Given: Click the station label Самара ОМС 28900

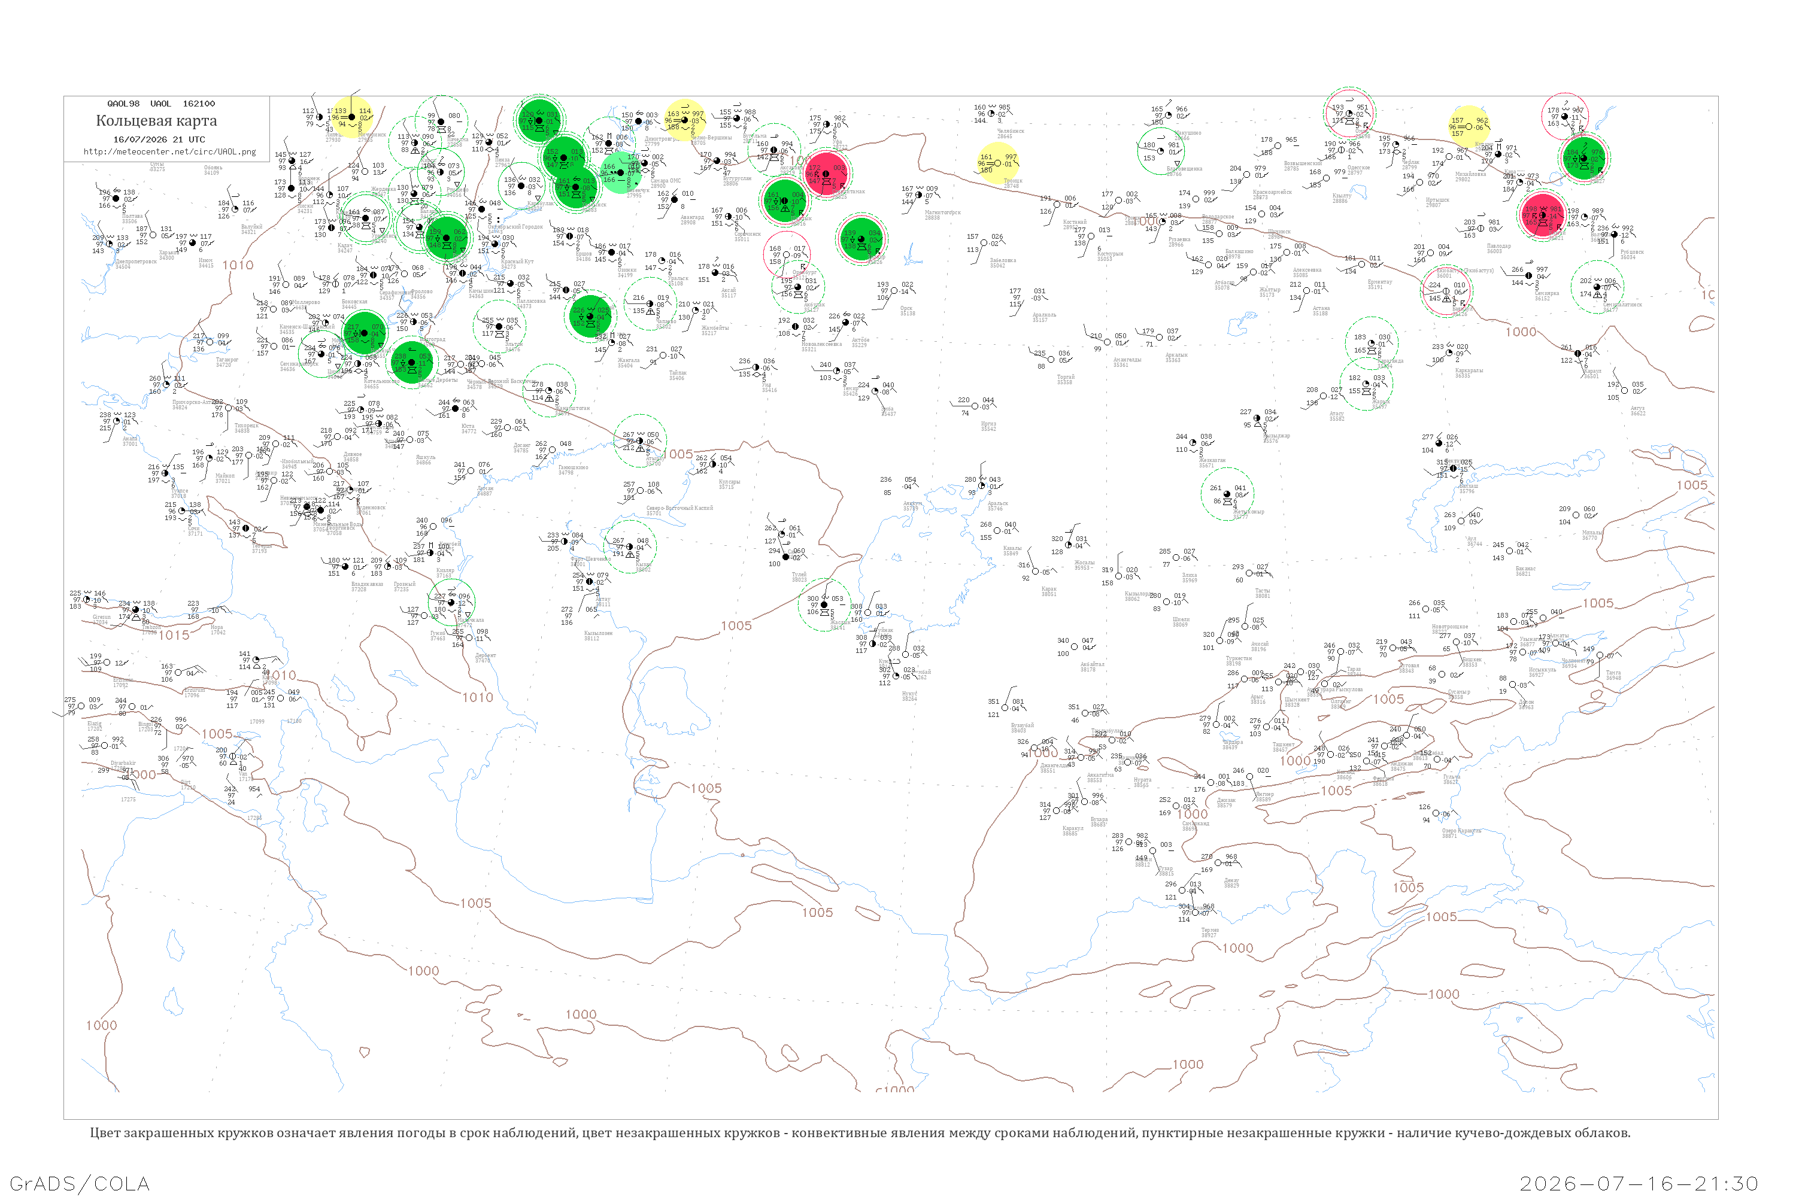Looking at the screenshot, I should coord(665,183).
